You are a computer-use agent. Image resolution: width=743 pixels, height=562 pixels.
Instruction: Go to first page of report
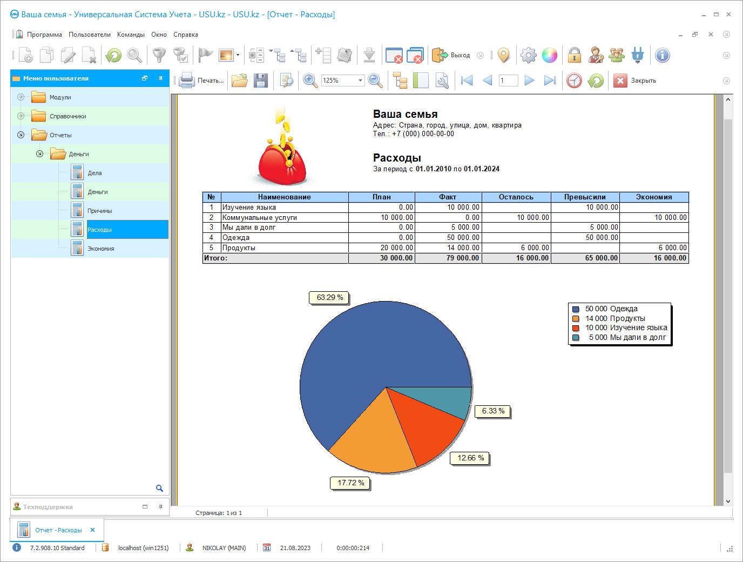[467, 81]
